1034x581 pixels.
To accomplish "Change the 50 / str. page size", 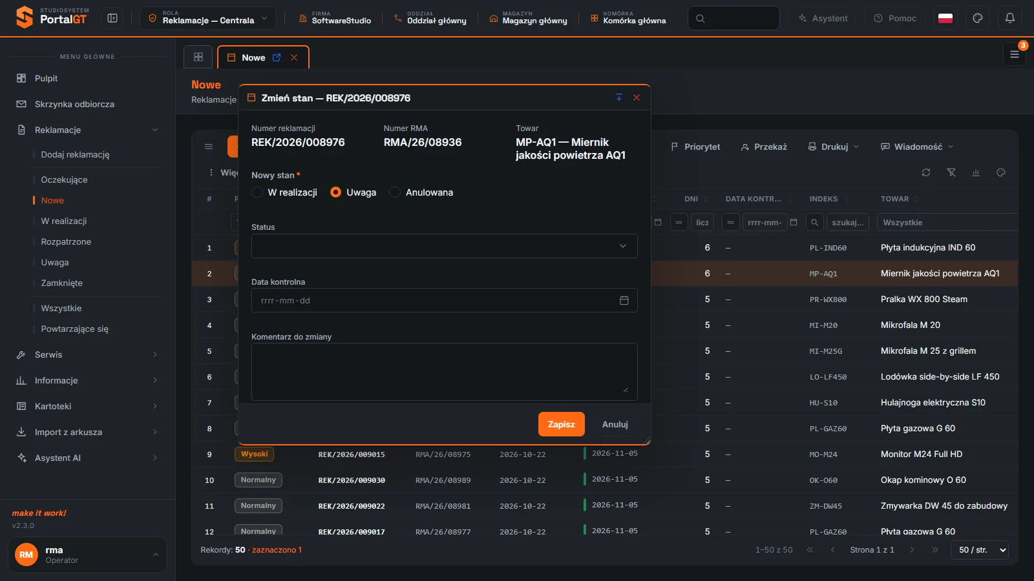I will [980, 550].
